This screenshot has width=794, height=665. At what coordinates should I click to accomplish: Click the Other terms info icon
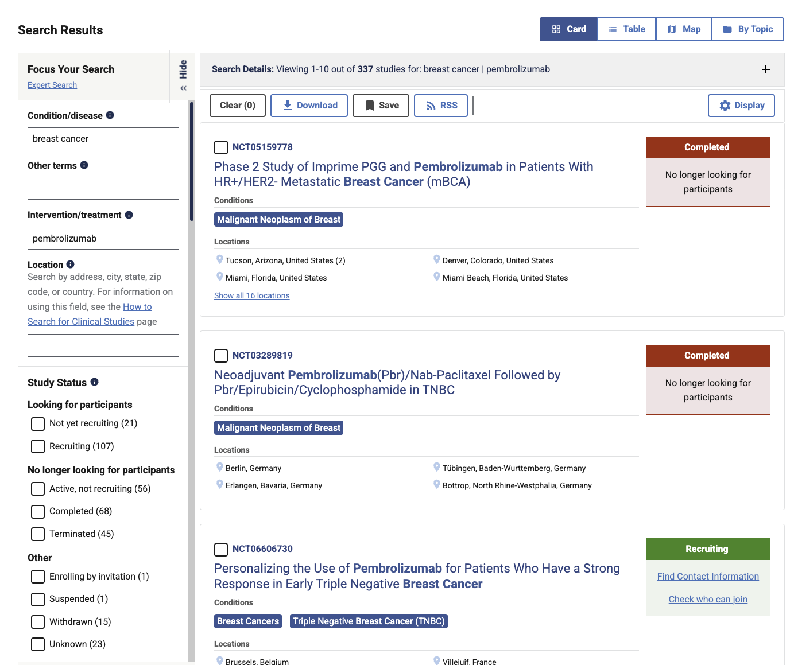click(x=84, y=165)
